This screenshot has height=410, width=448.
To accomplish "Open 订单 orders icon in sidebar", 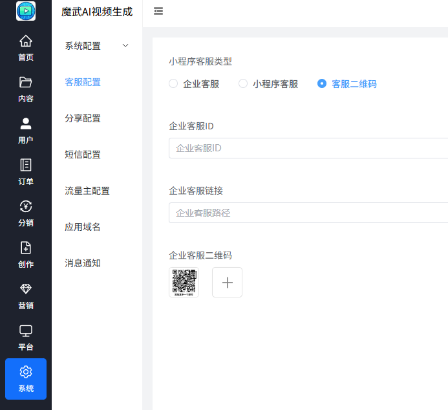I will [x=26, y=166].
